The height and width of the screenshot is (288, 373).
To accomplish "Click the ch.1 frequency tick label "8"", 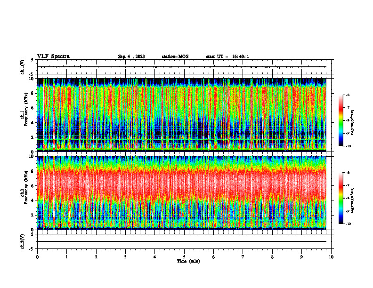I will [x=33, y=93].
